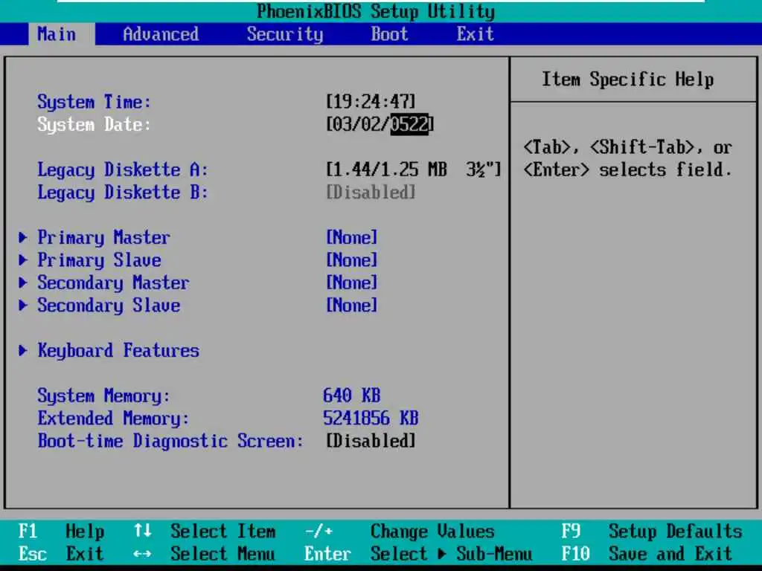The image size is (762, 571).
Task: Open the Primary Slave sub-menu entry
Action: (99, 261)
